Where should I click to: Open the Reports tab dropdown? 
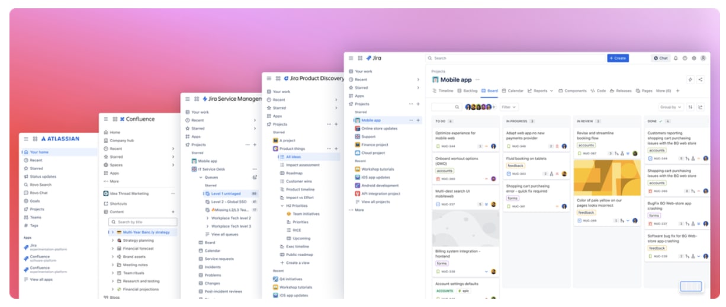click(x=540, y=91)
